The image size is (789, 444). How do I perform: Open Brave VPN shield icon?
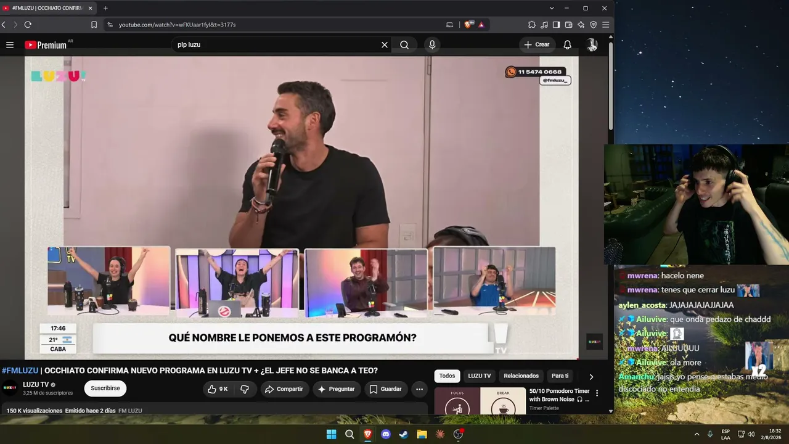tap(593, 25)
